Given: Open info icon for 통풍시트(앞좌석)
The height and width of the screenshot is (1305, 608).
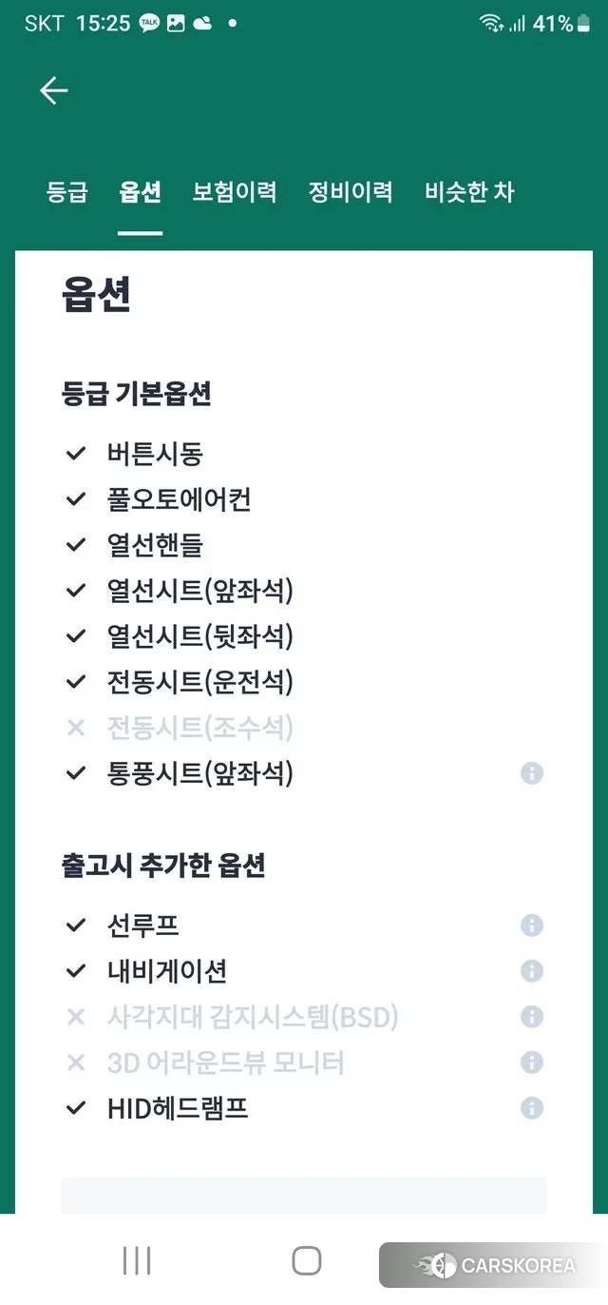Looking at the screenshot, I should (532, 774).
